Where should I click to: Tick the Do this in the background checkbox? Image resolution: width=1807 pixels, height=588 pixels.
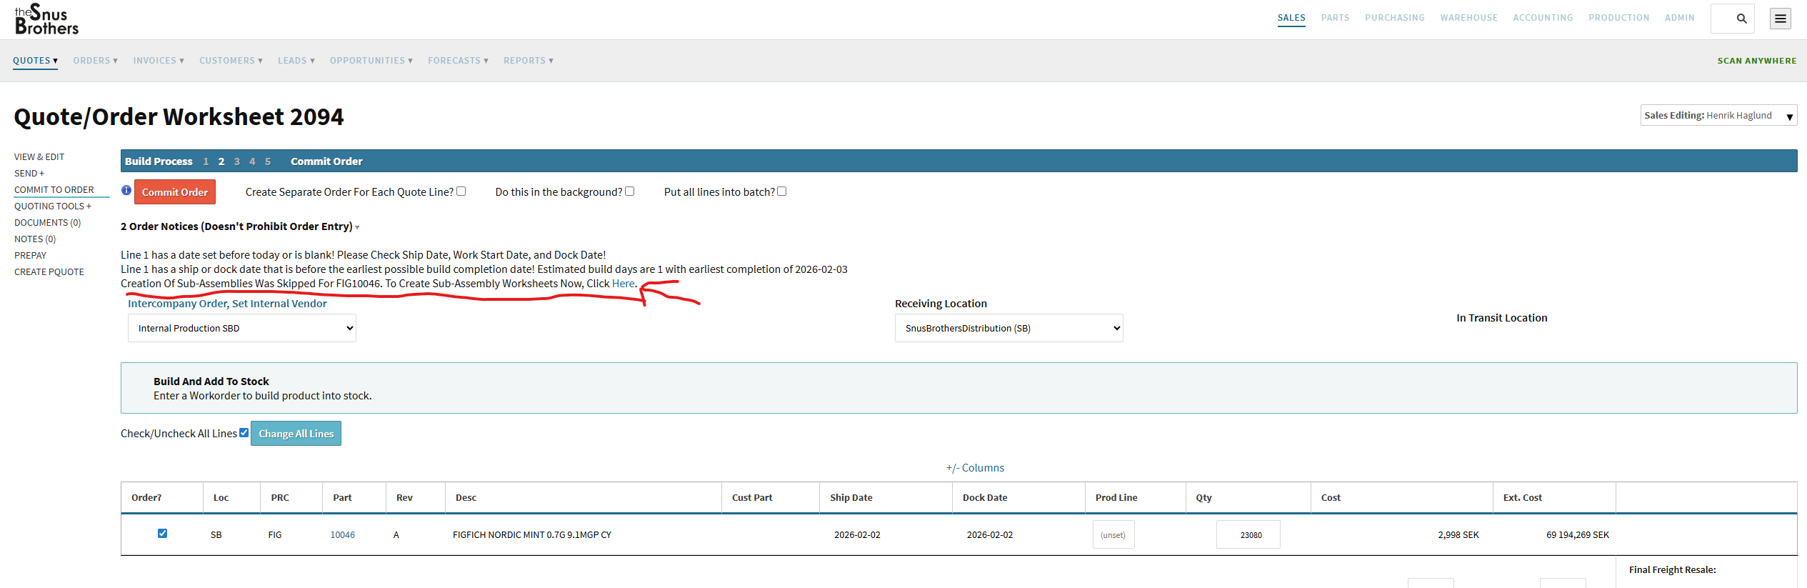pyautogui.click(x=630, y=191)
